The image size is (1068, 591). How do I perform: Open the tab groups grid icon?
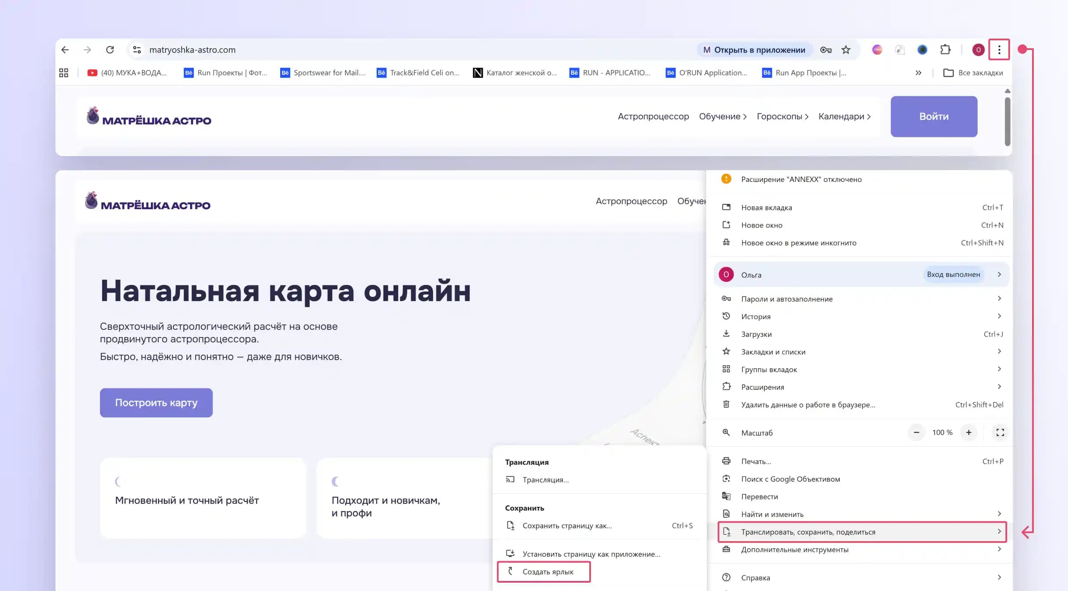tap(63, 72)
